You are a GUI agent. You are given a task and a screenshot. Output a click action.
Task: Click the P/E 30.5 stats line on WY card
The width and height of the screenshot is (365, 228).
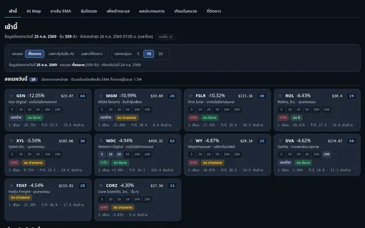pos(226,170)
